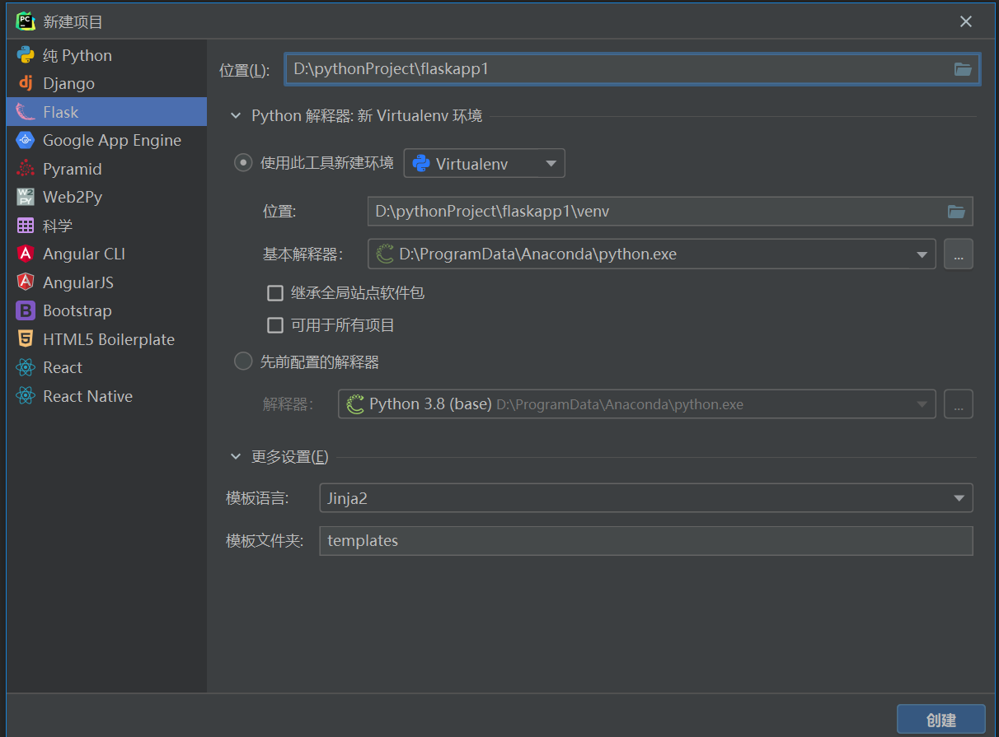The image size is (999, 737).
Task: Pick the Angular CLI icon
Action: click(x=26, y=254)
